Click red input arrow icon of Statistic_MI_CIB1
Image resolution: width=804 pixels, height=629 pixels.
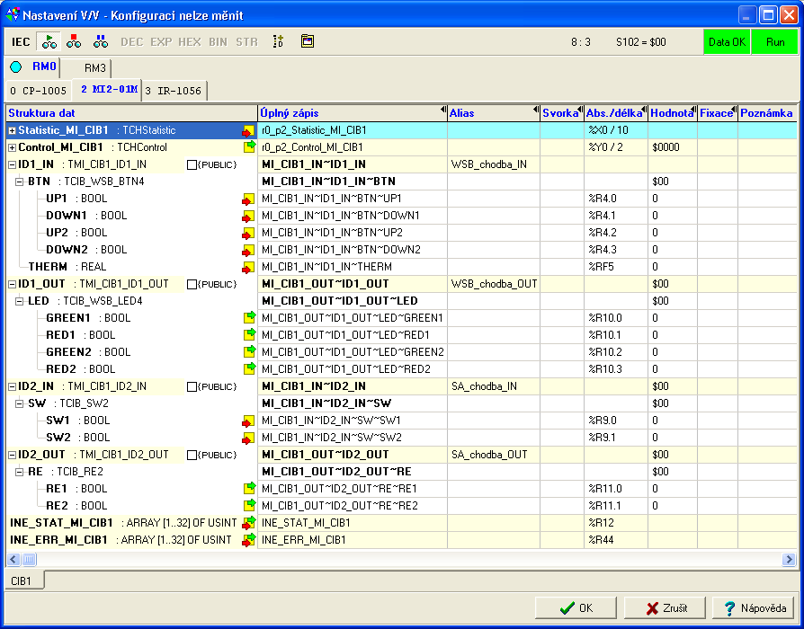pyautogui.click(x=248, y=130)
